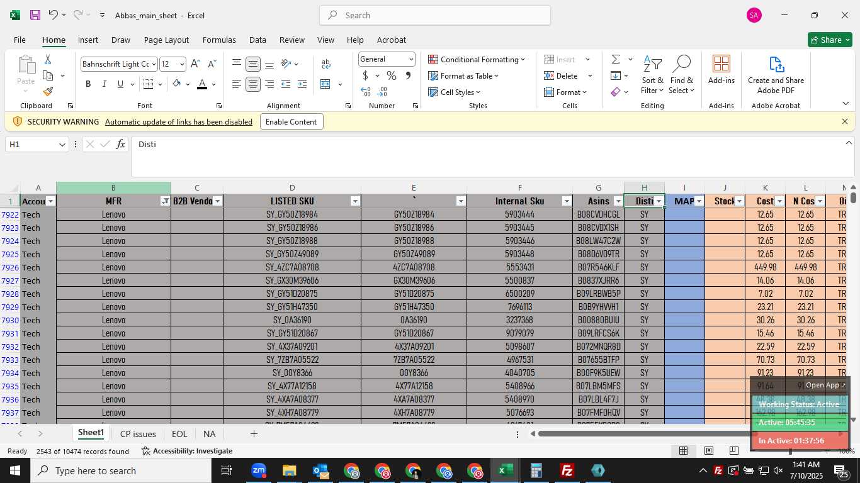The height and width of the screenshot is (483, 860).
Task: Open the font size dropdown
Action: click(x=182, y=64)
